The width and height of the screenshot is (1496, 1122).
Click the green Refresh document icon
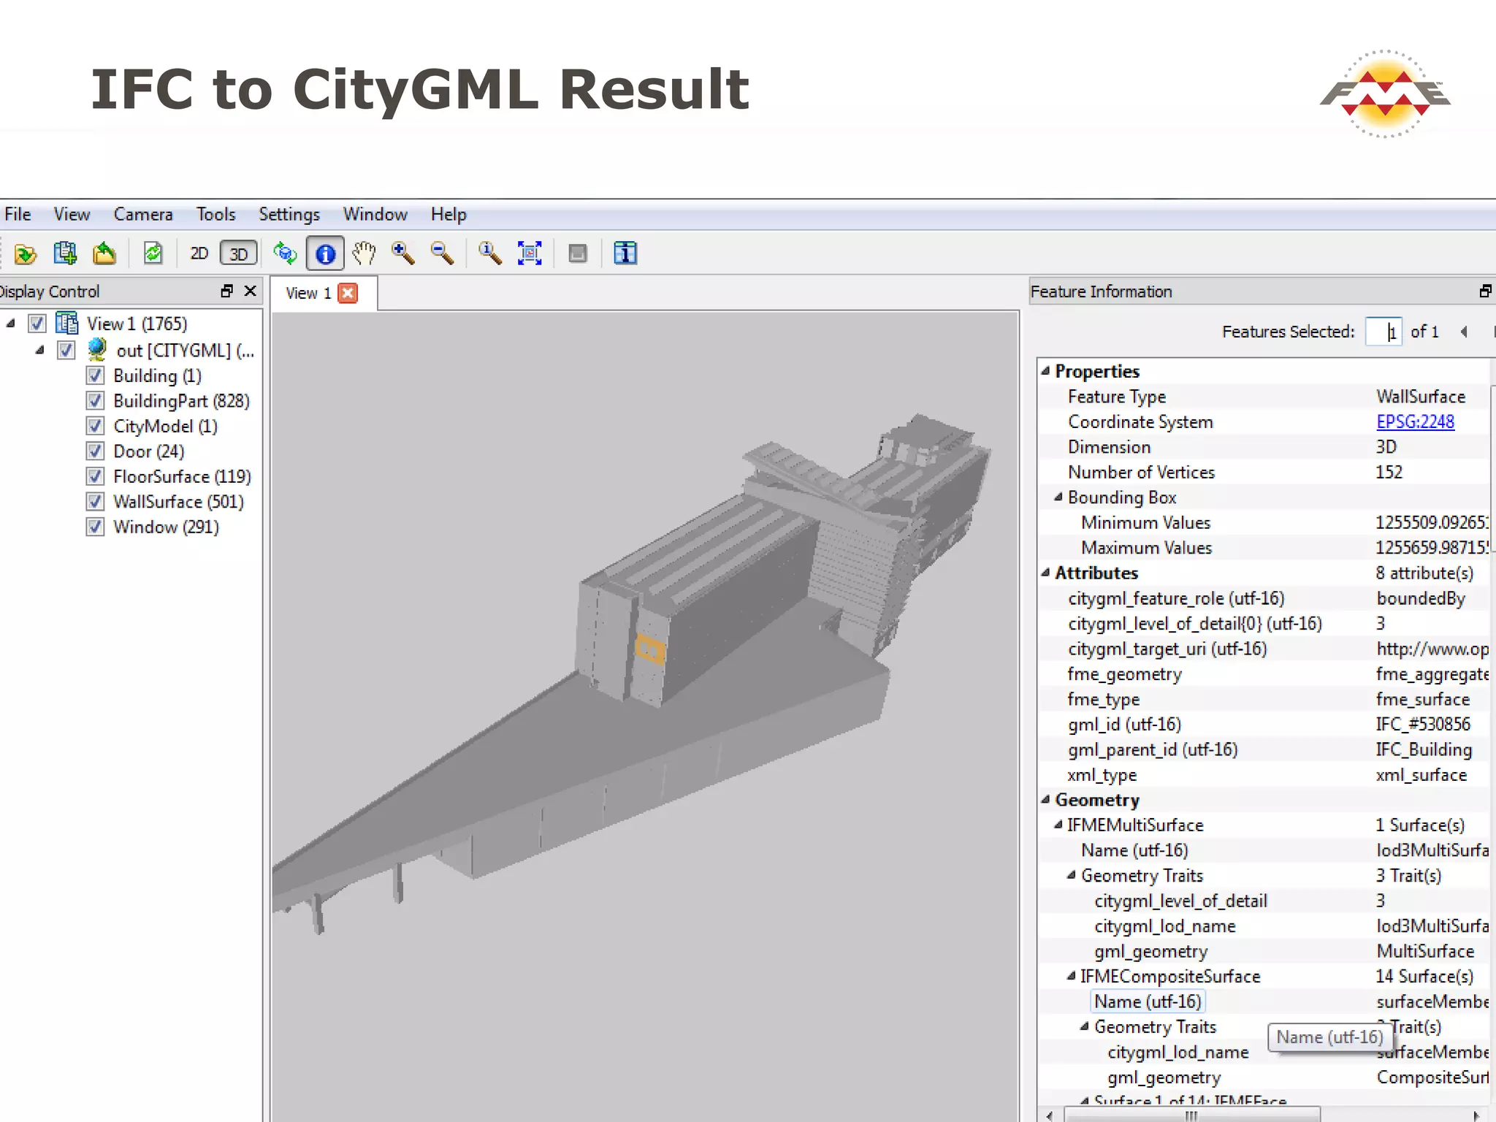[153, 253]
